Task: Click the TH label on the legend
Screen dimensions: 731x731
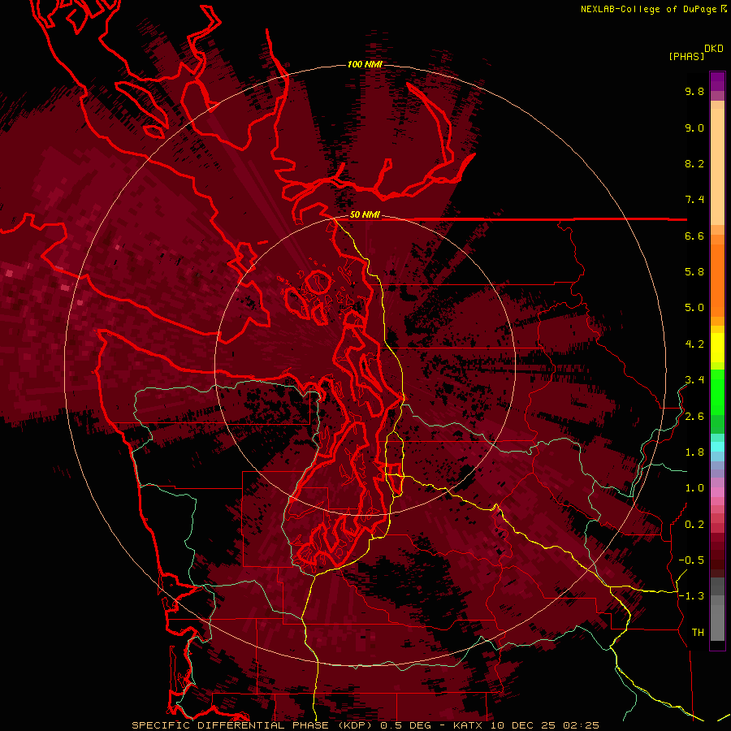Action: point(698,633)
